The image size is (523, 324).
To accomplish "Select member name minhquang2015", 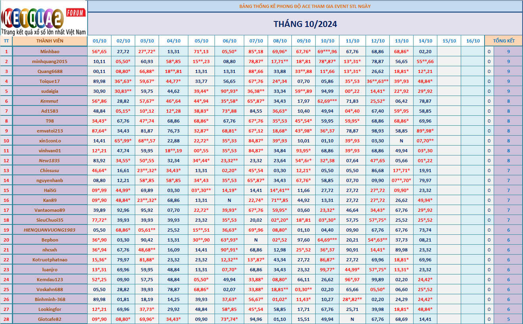I will coord(50,61).
